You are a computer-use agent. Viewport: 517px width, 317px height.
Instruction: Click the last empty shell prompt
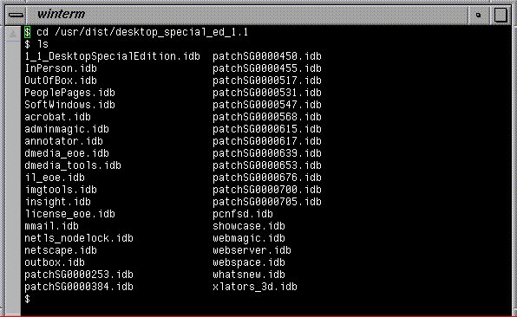(x=28, y=299)
